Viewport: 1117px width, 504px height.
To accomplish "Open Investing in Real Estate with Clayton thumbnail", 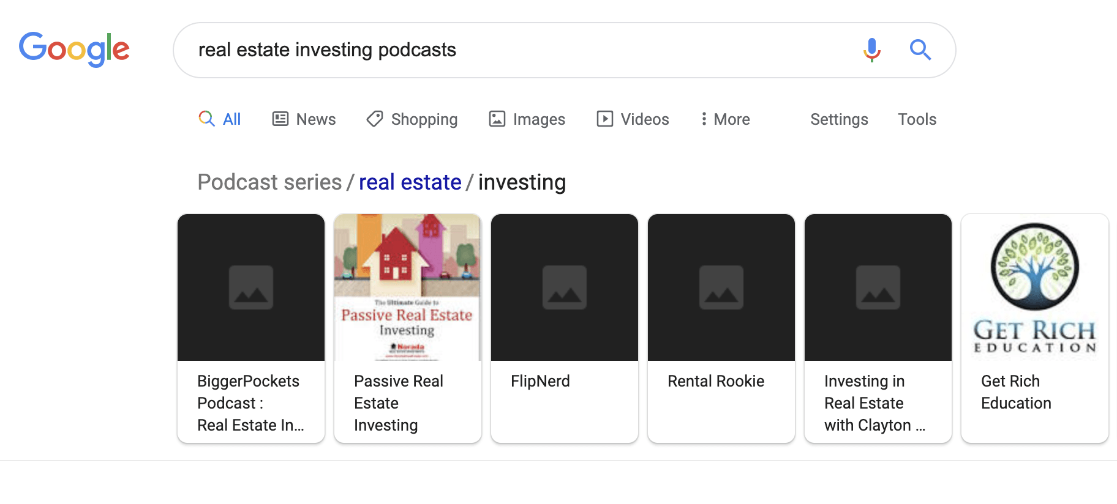I will 878,287.
